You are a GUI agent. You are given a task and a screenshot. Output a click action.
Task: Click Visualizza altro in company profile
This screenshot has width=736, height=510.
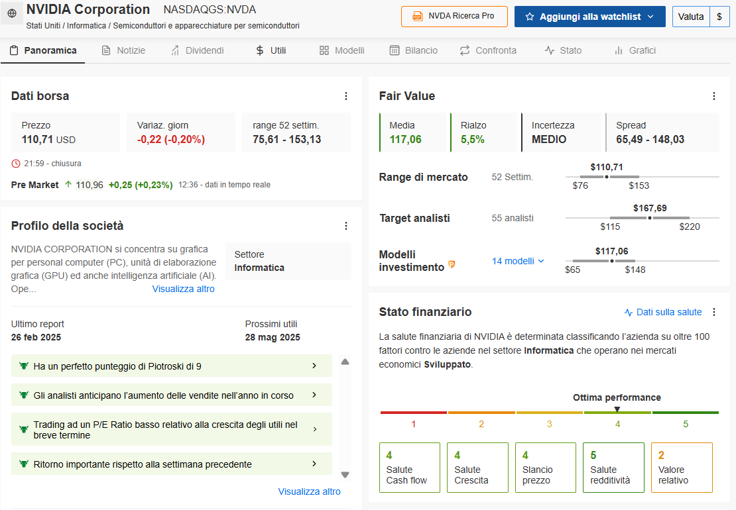click(x=184, y=289)
